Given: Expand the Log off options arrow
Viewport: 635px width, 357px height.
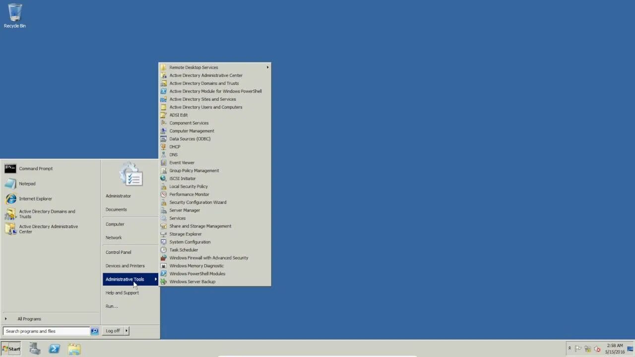Looking at the screenshot, I should tap(127, 331).
